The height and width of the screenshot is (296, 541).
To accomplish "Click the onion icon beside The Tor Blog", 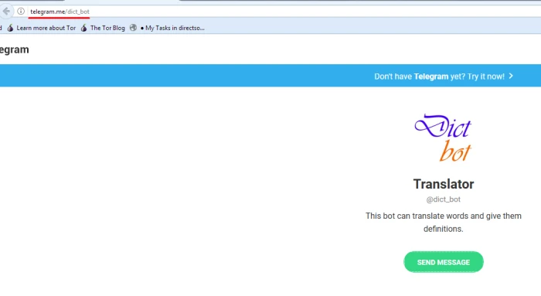I will pos(83,28).
